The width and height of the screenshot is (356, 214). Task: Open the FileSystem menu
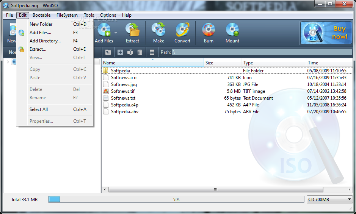click(67, 15)
